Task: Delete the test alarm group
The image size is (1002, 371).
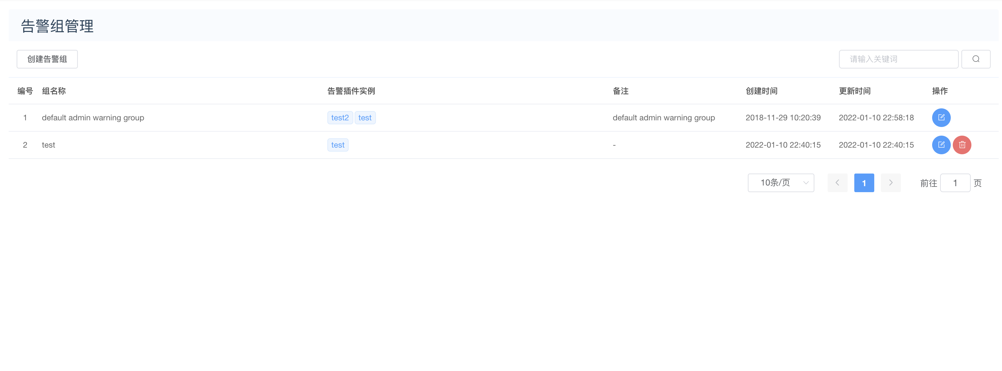Action: [x=962, y=145]
